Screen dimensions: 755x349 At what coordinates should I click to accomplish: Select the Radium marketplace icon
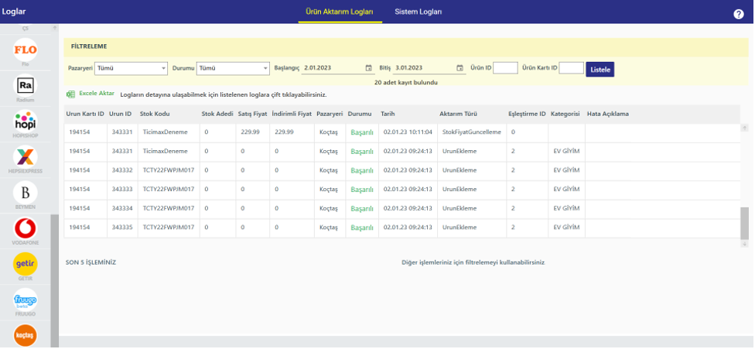pyautogui.click(x=26, y=85)
